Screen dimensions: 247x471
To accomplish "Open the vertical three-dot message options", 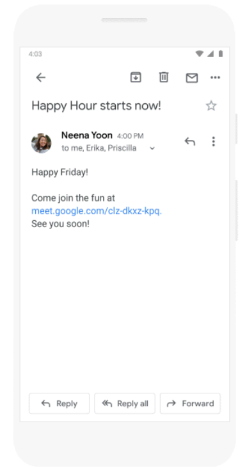I will 214,141.
